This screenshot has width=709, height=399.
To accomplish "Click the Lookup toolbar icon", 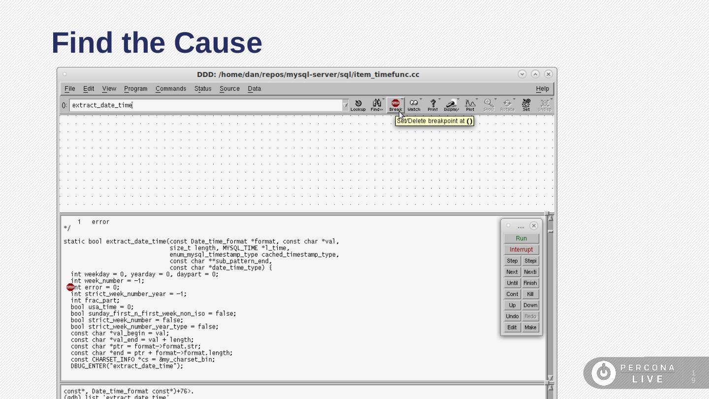I will [x=358, y=105].
